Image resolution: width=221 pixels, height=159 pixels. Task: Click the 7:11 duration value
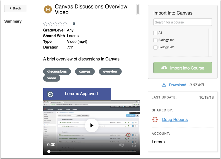point(70,47)
